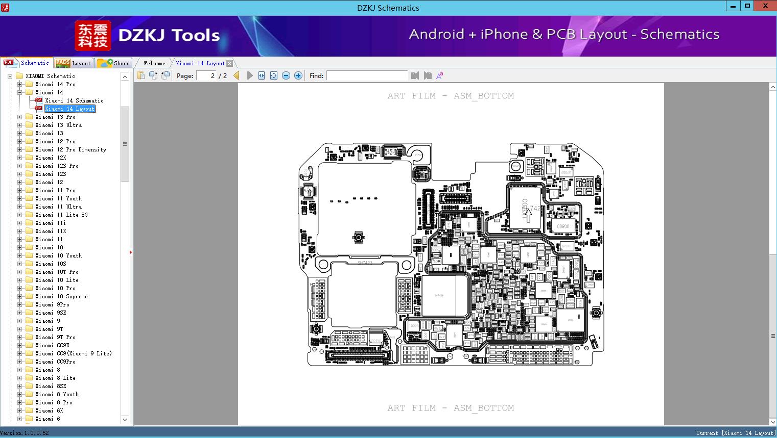Click the Xiaomi 14 Schematic PDF file icon
Image resolution: width=777 pixels, height=438 pixels.
click(38, 100)
